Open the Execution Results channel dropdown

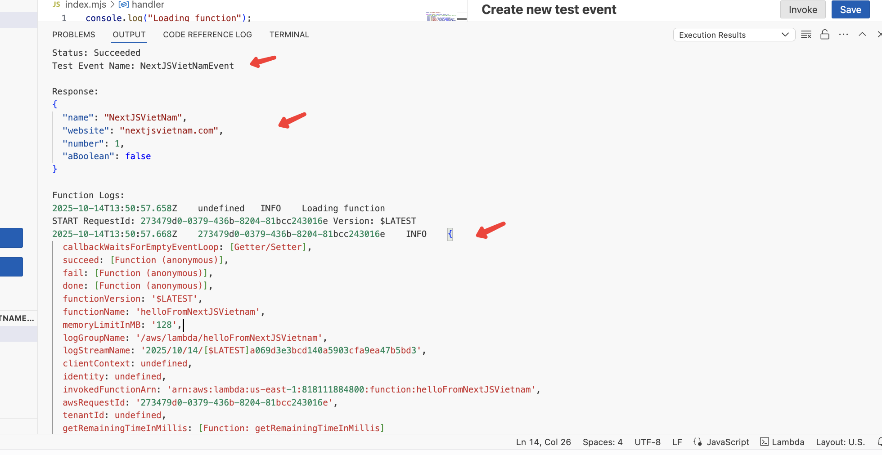pyautogui.click(x=733, y=35)
